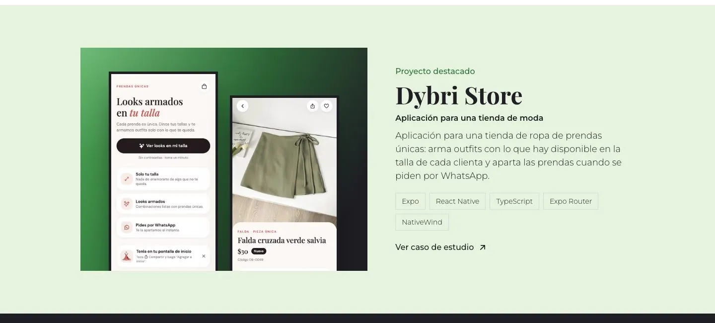
Task: Click the Sin contraseñas toma un minuto text
Action: (163, 158)
